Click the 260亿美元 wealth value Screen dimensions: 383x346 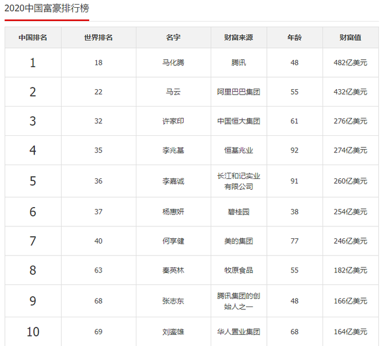pos(351,181)
